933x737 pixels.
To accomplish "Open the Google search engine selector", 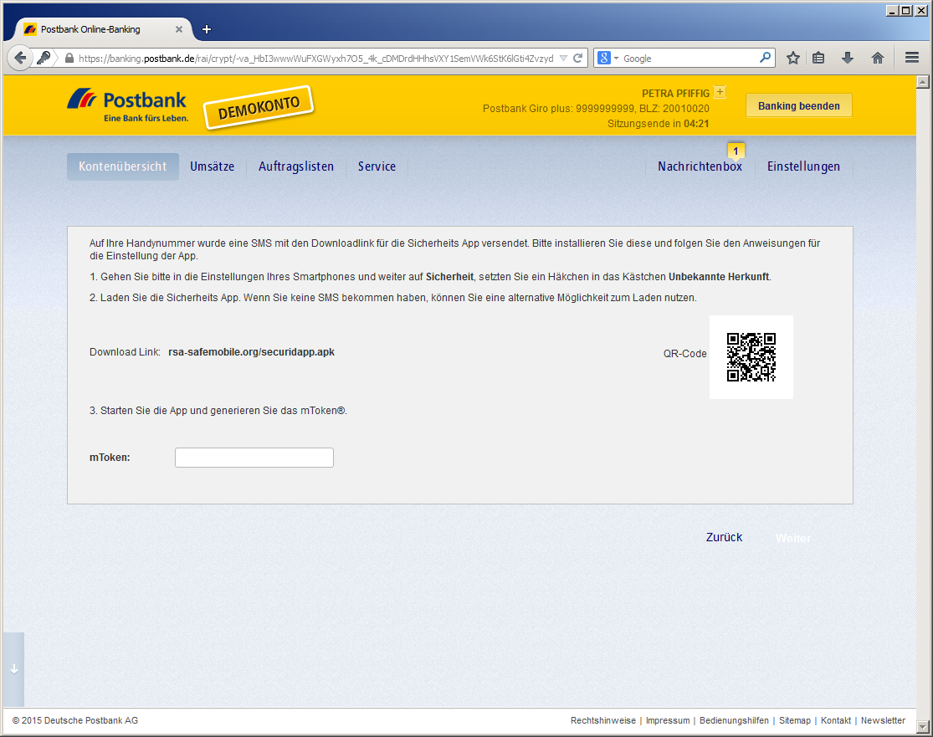I will click(x=607, y=59).
